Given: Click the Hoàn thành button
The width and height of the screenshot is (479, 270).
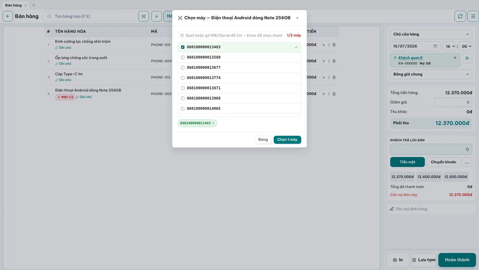Looking at the screenshot, I should (x=457, y=260).
